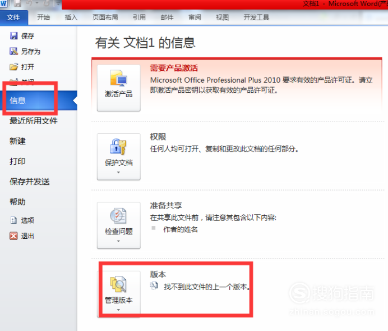Click the lock-and-key Protect Document icon

tap(118, 147)
